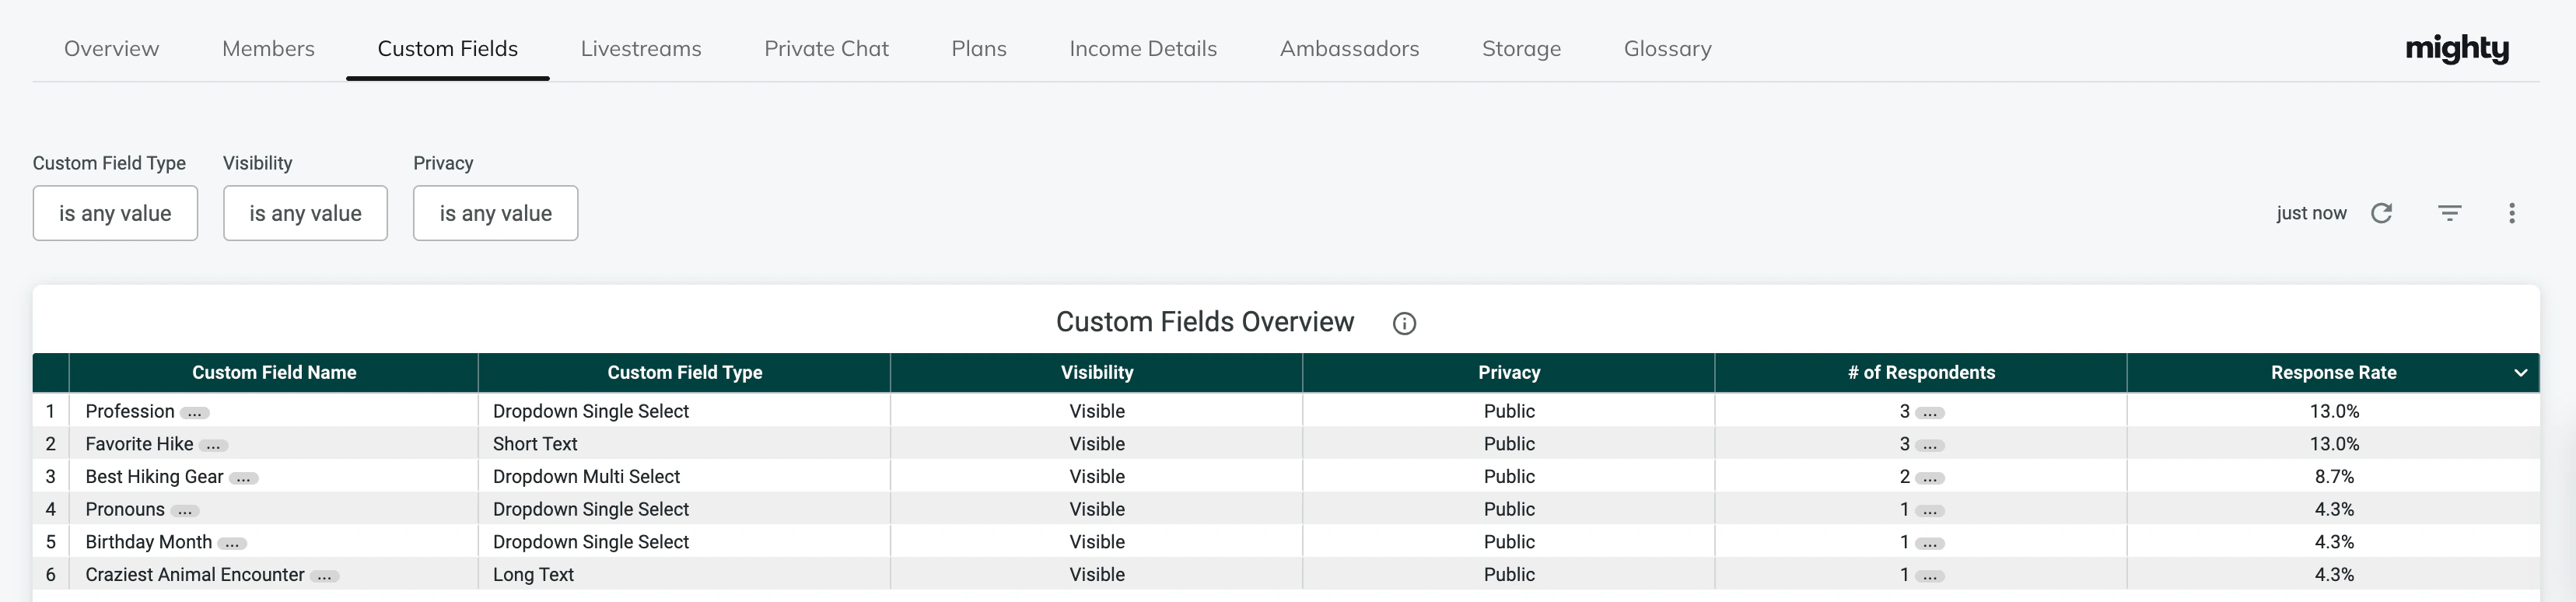
Task: Click the Best Hiking Gear field name
Action: 154,477
